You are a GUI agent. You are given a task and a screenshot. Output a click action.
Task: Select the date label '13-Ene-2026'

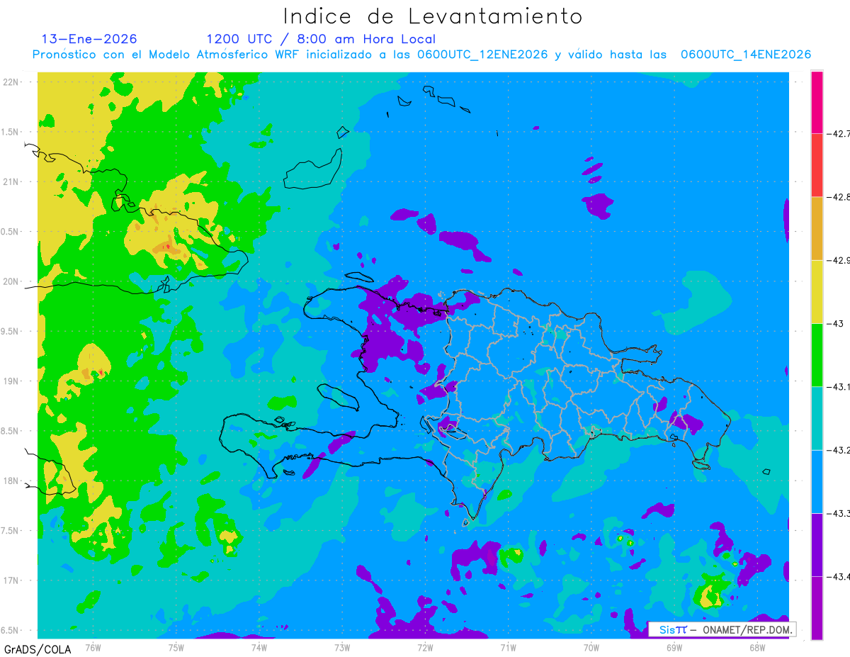tap(89, 39)
